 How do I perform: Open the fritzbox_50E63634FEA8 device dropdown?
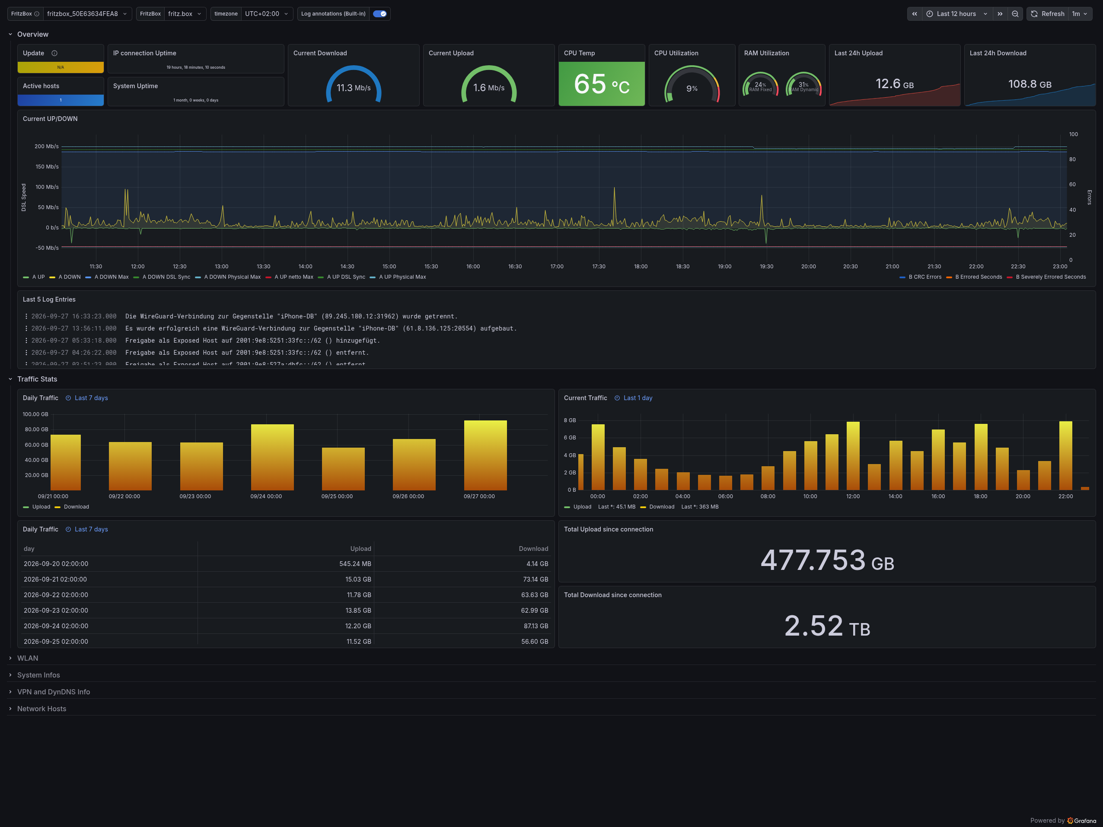(x=87, y=14)
